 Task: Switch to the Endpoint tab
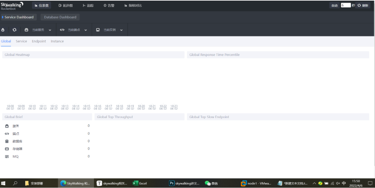(x=39, y=41)
